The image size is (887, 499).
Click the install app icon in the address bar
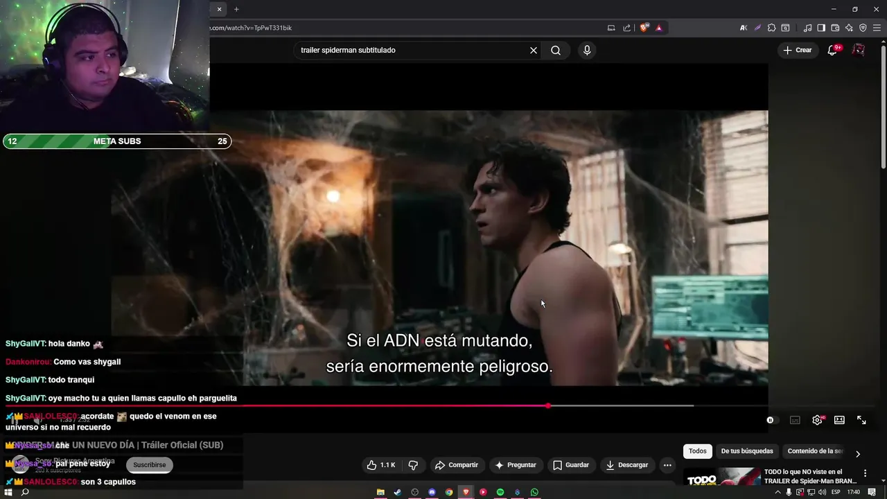(x=611, y=28)
